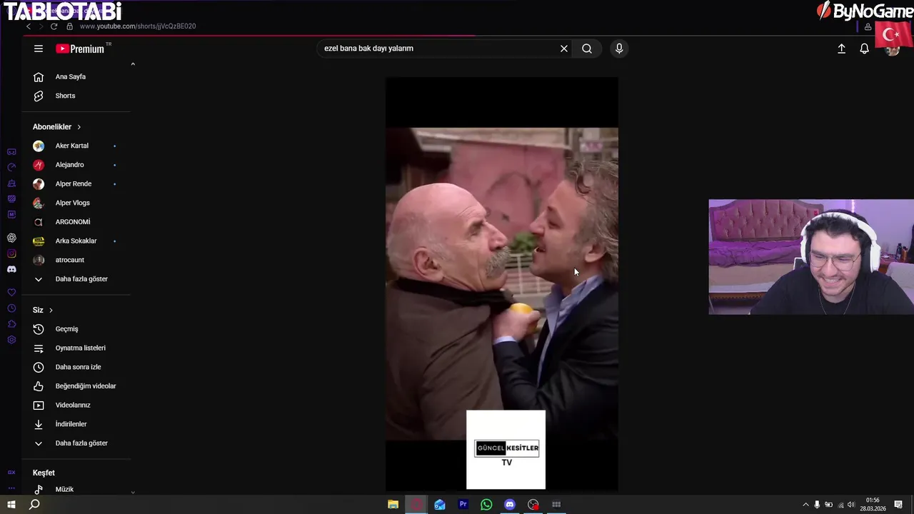914x514 pixels.
Task: Open Discord icon in browser sidebar
Action: click(11, 269)
